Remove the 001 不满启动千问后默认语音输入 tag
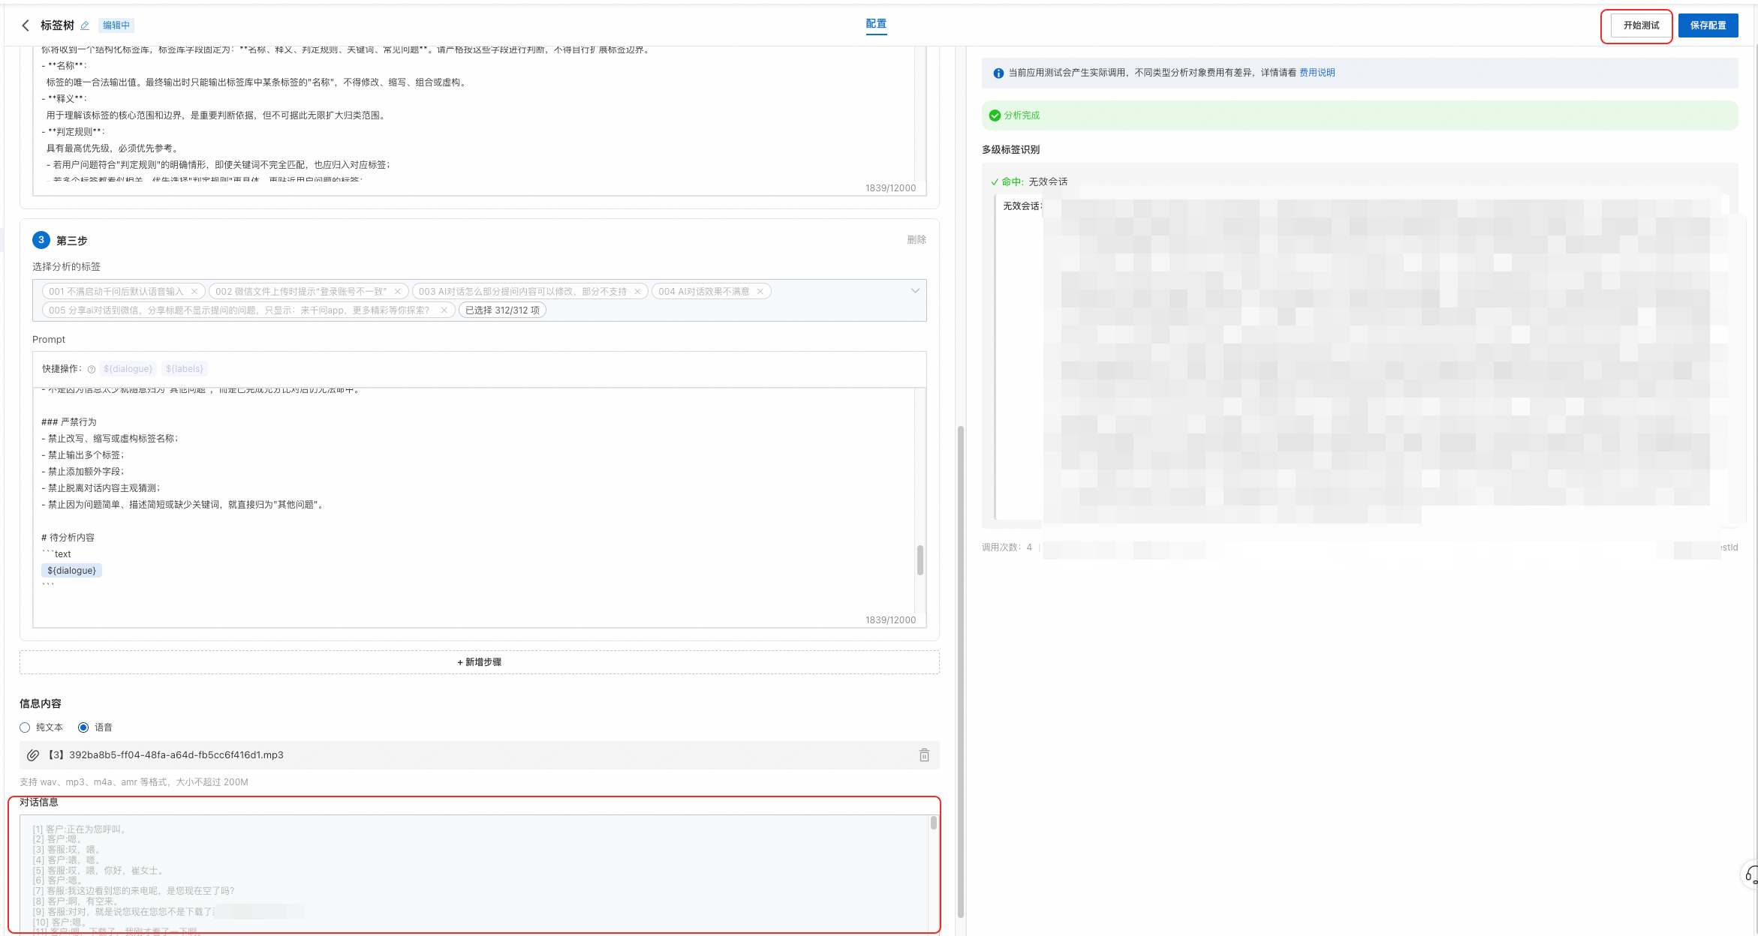 click(194, 292)
